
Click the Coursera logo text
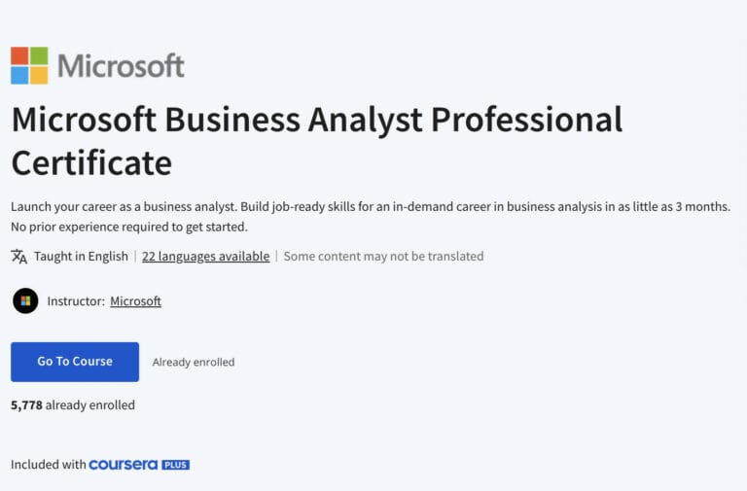(123, 465)
